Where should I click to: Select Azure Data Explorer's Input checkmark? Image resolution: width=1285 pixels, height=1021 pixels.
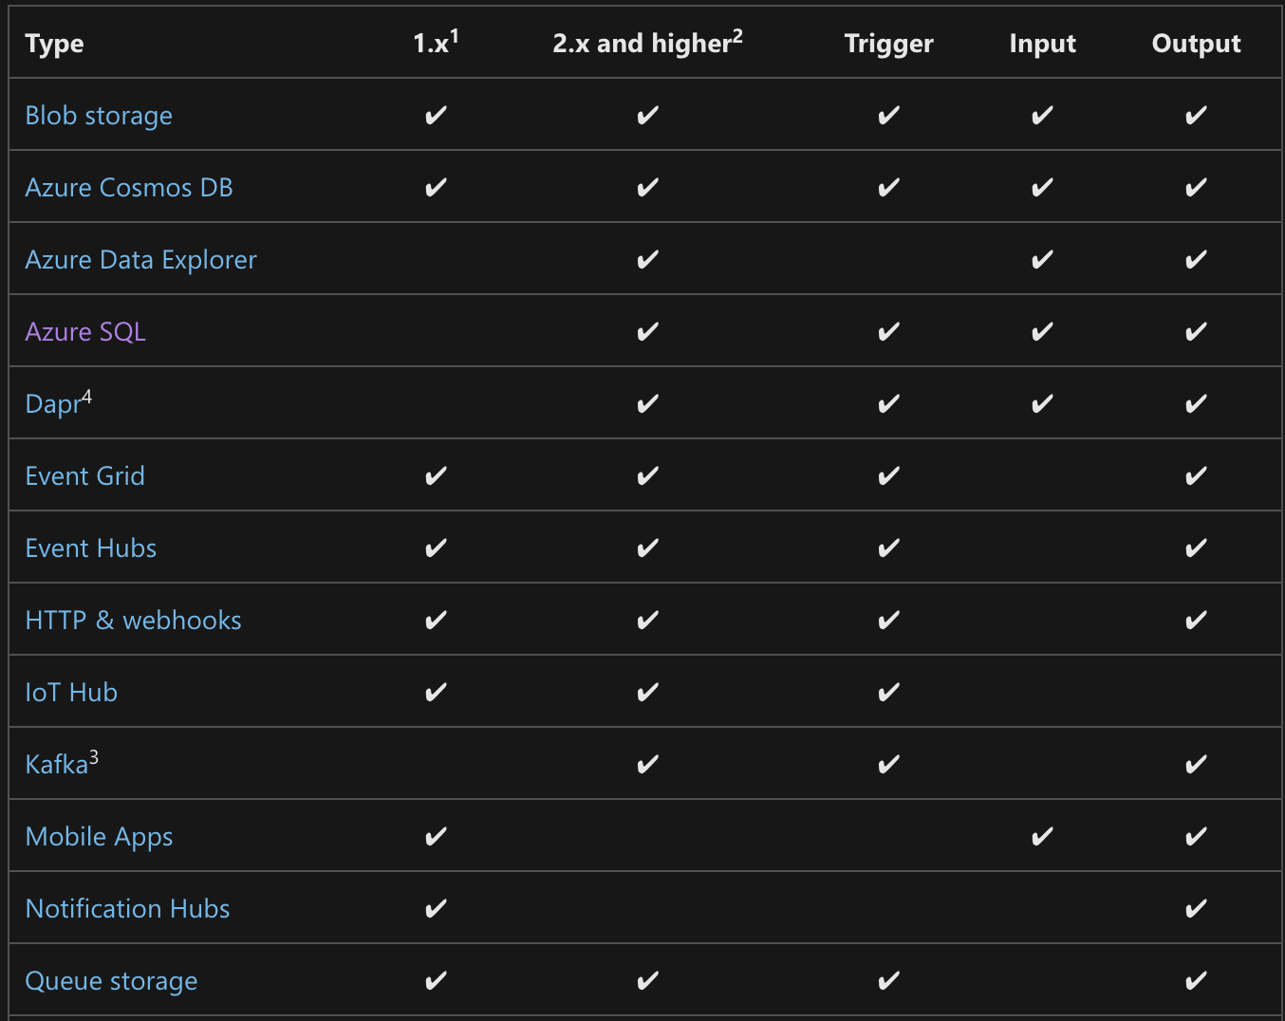[x=1043, y=260]
